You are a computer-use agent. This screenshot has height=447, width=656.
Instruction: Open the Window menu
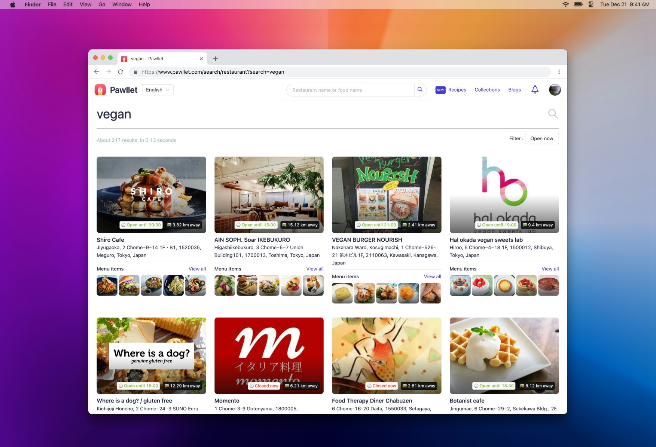122,4
